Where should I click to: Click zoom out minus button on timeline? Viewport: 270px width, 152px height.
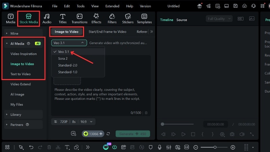pos(195,147)
